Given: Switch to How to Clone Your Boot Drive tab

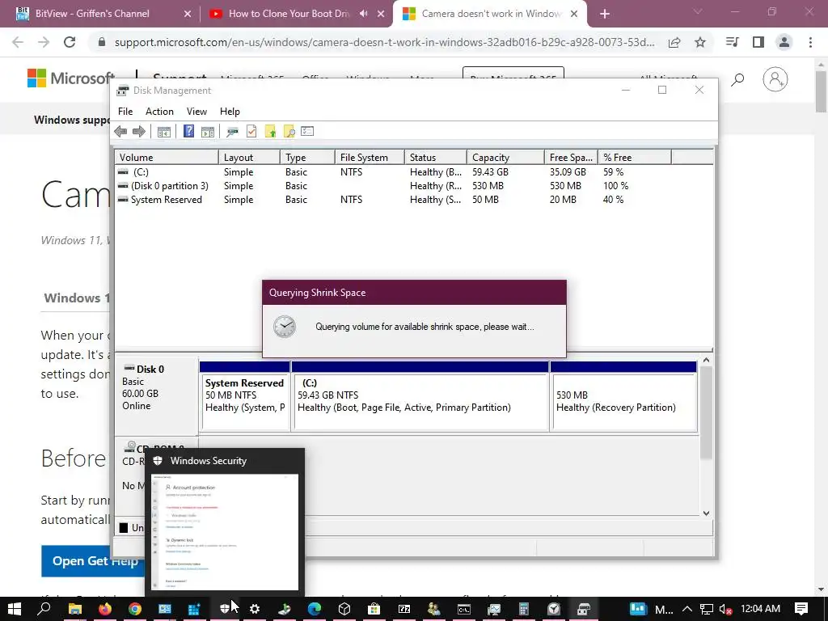Looking at the screenshot, I should (296, 14).
